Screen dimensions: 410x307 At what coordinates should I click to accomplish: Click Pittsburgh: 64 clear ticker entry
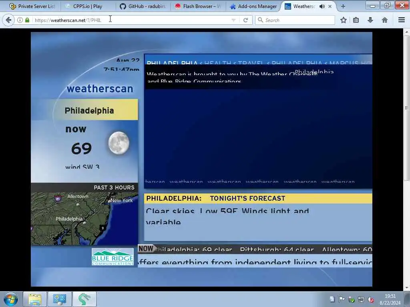pyautogui.click(x=277, y=250)
